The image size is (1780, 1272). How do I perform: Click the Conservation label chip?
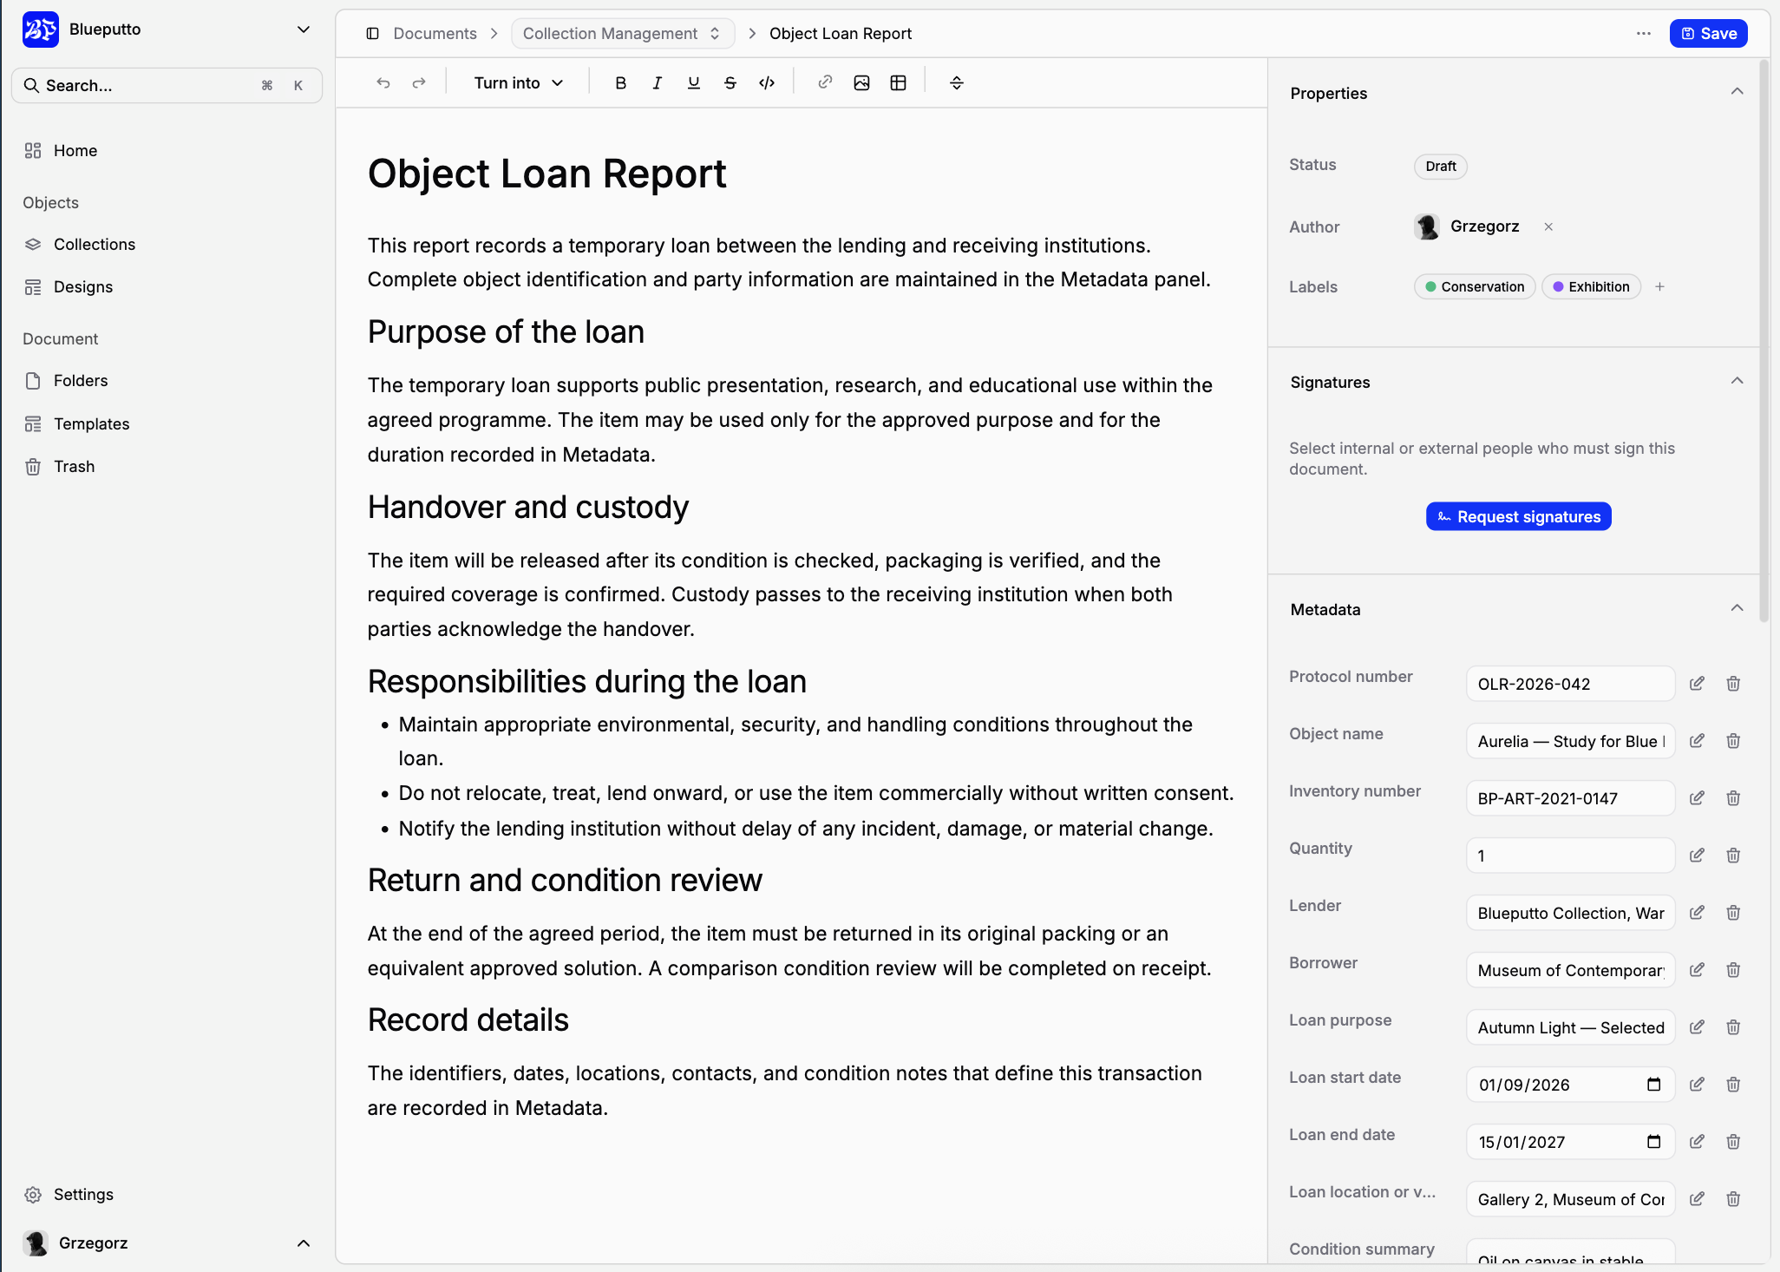click(1474, 286)
